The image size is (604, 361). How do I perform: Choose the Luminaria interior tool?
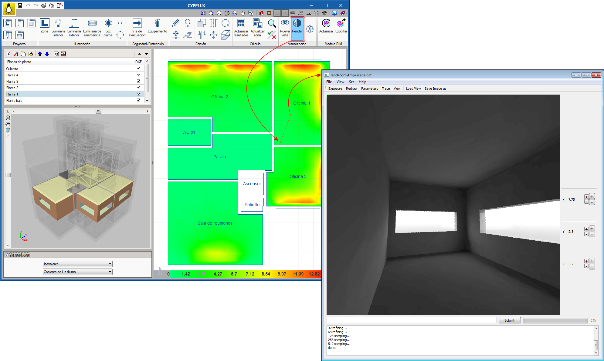point(58,28)
